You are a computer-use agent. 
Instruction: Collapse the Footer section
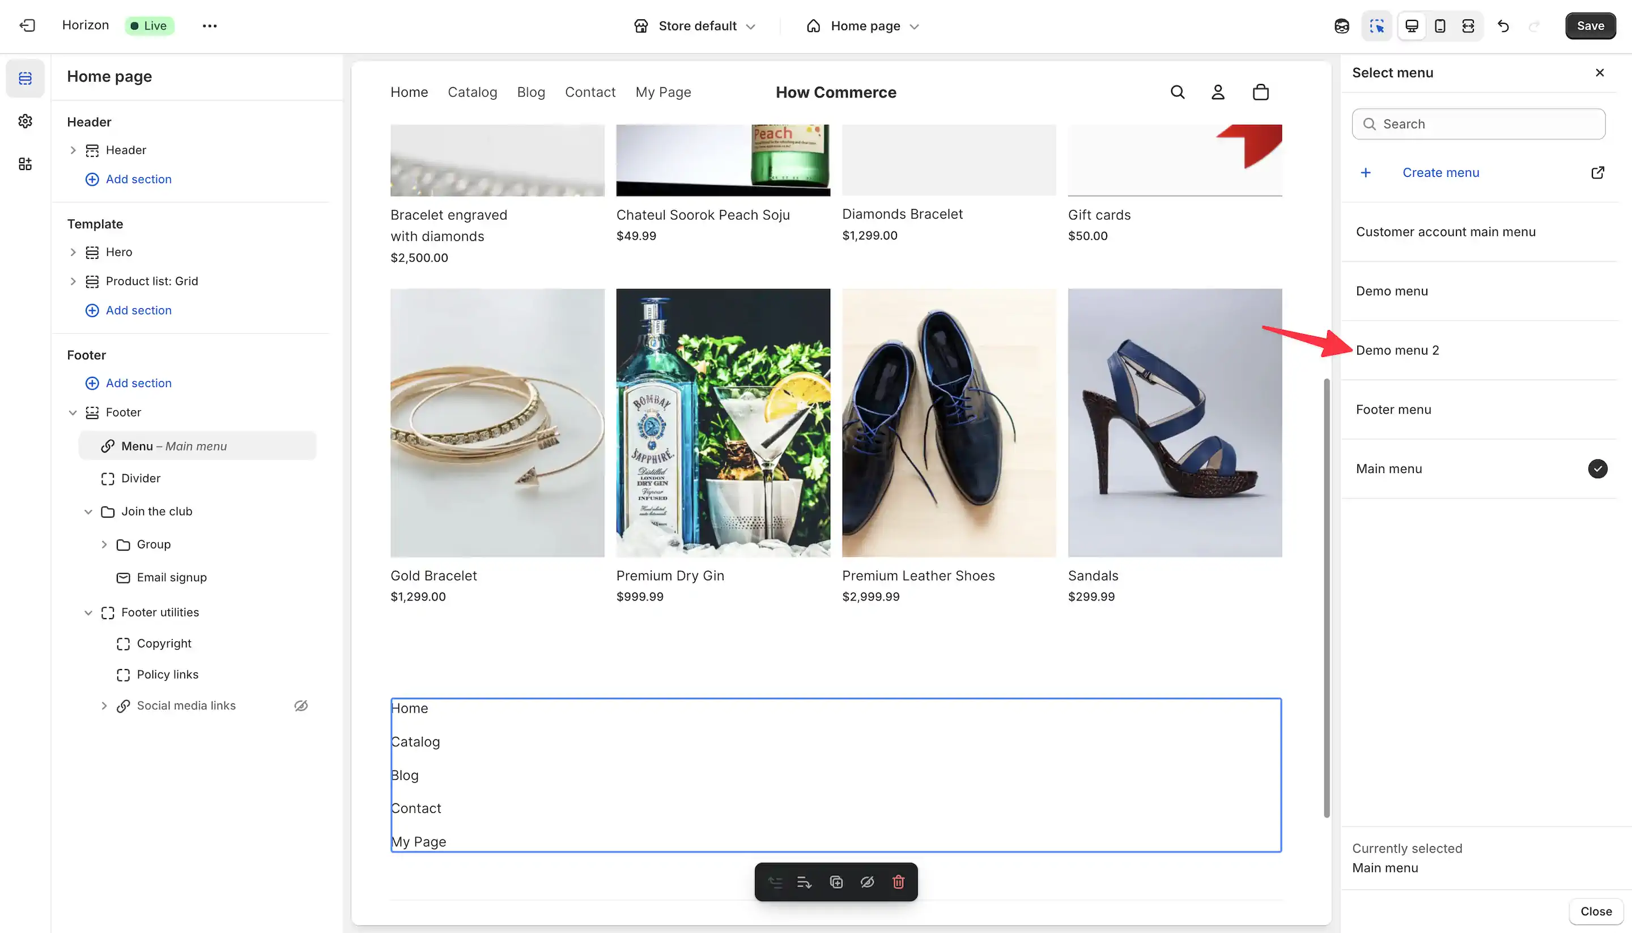(73, 412)
